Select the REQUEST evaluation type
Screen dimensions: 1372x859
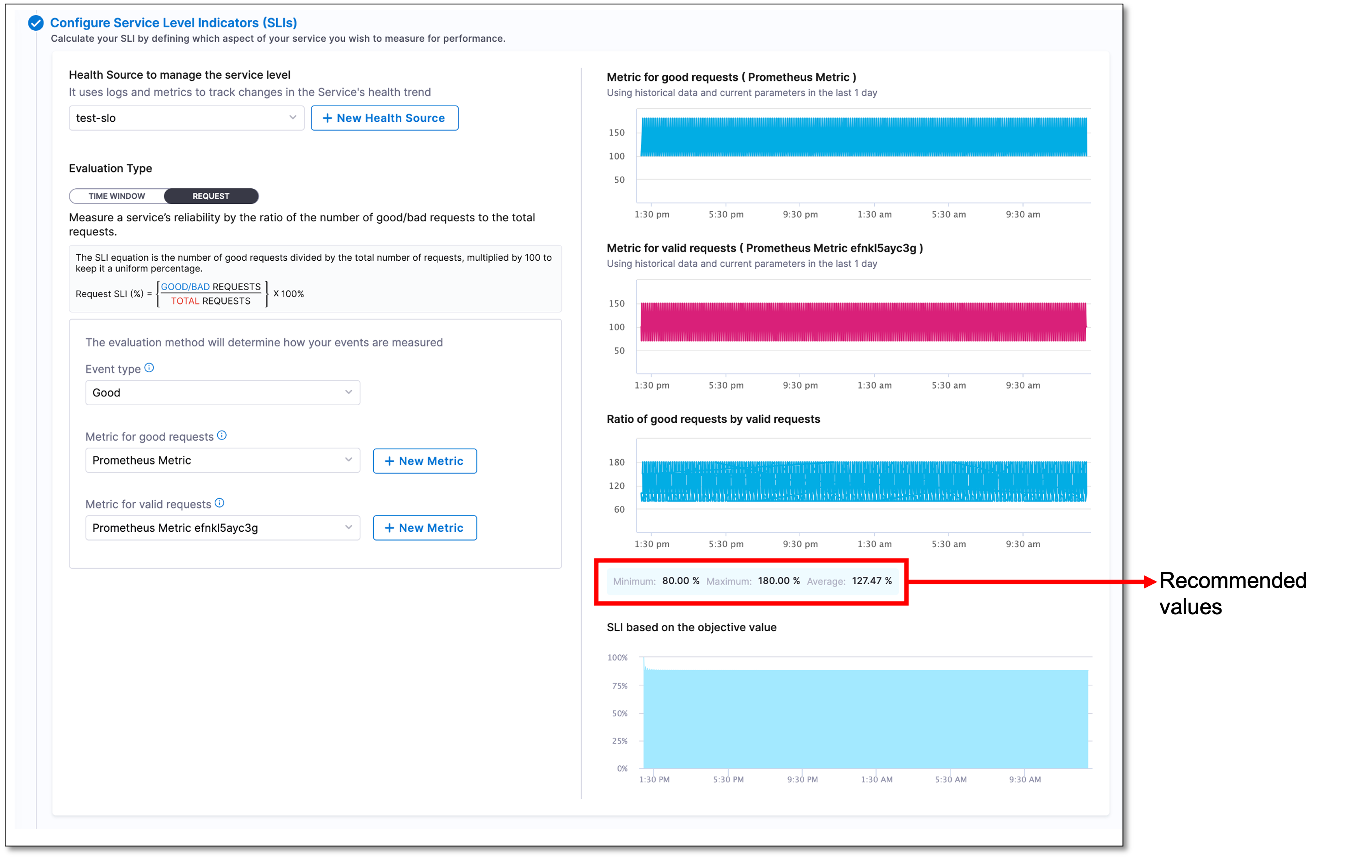coord(211,196)
